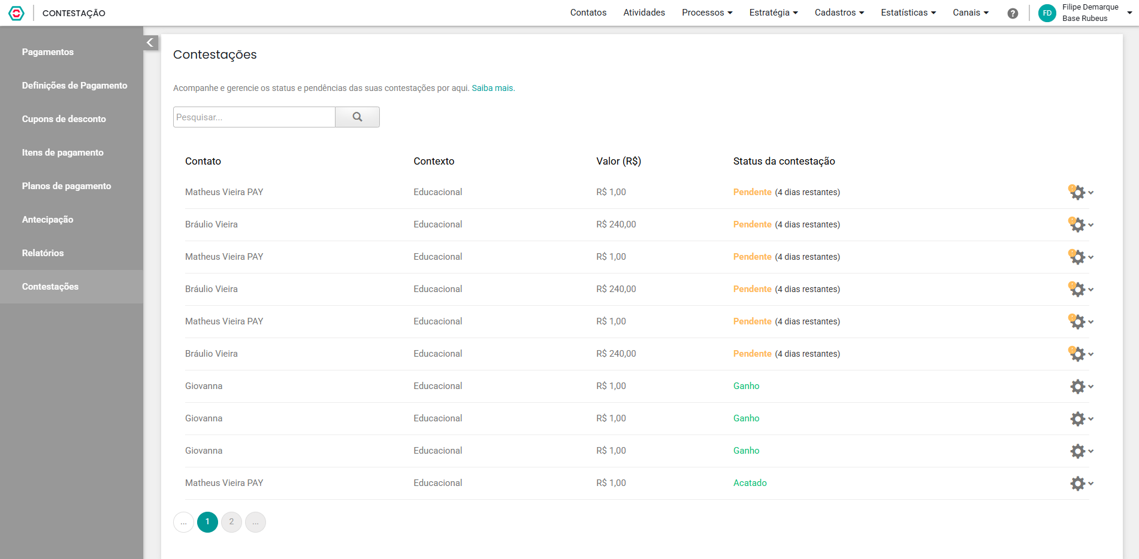Click the search magnifier button
The image size is (1139, 559).
point(357,117)
